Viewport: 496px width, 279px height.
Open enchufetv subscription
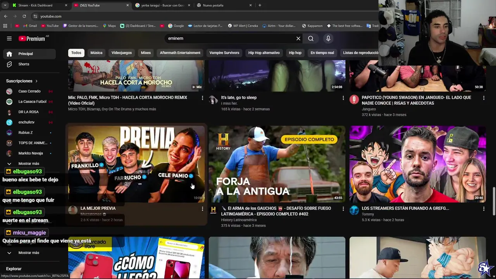29,122
